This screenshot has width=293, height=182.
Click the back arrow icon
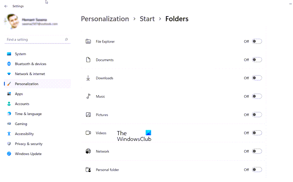click(x=6, y=6)
